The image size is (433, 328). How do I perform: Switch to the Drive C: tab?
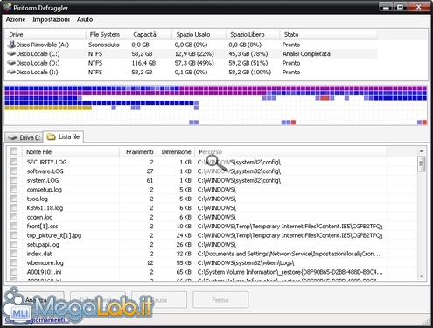24,137
